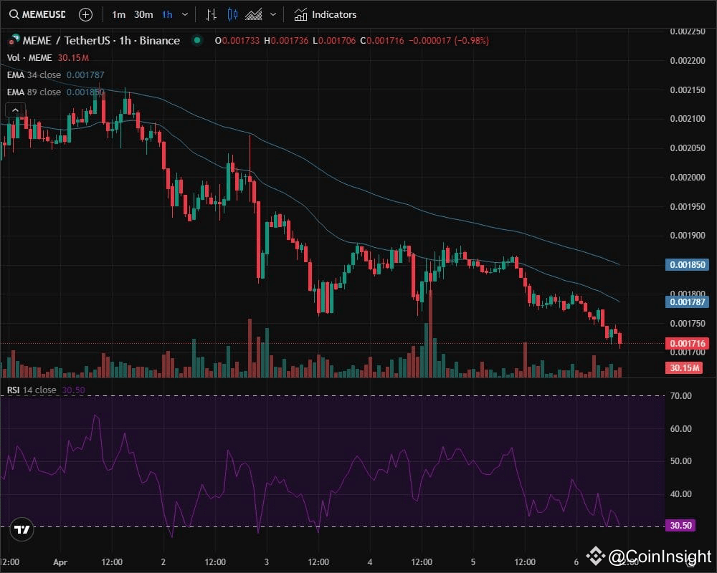Select the 1h timeframe
717x573 pixels.
coord(167,14)
